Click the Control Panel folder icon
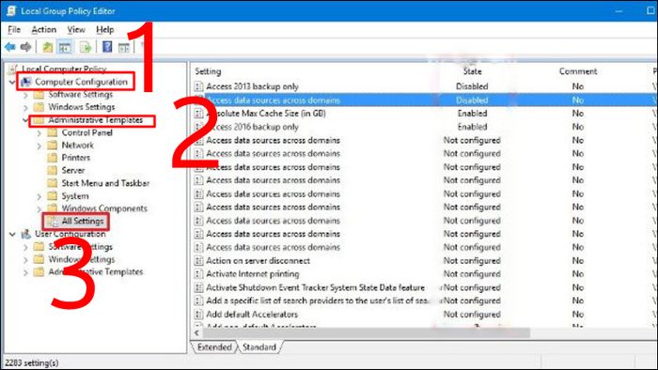Image resolution: width=658 pixels, height=370 pixels. [52, 132]
